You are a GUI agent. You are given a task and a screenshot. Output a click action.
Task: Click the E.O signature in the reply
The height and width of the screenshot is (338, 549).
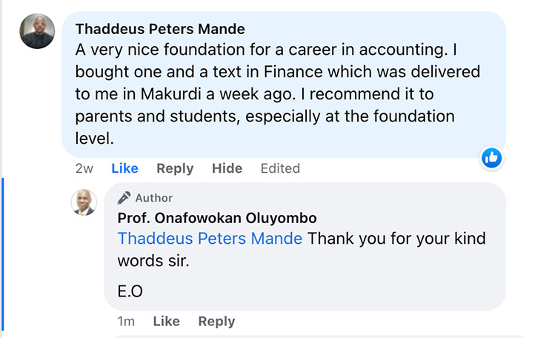pyautogui.click(x=130, y=291)
